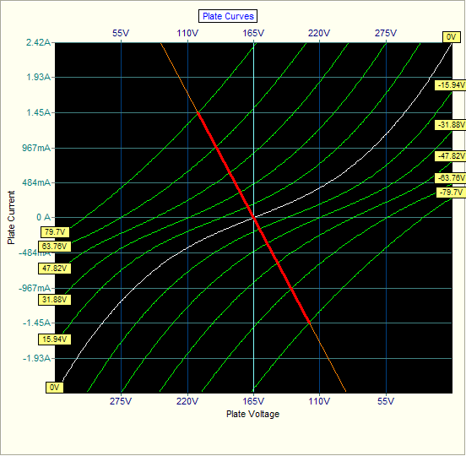Click the -15.94V curve label
Image resolution: width=466 pixels, height=456 pixels.
pos(450,85)
